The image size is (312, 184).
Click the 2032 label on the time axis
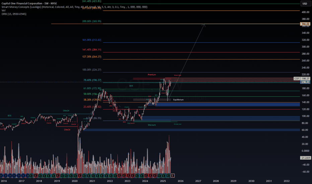[x=287, y=181]
